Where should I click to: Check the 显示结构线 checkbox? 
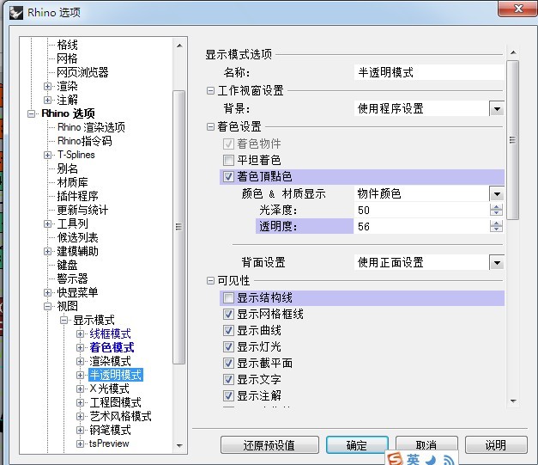pos(228,297)
